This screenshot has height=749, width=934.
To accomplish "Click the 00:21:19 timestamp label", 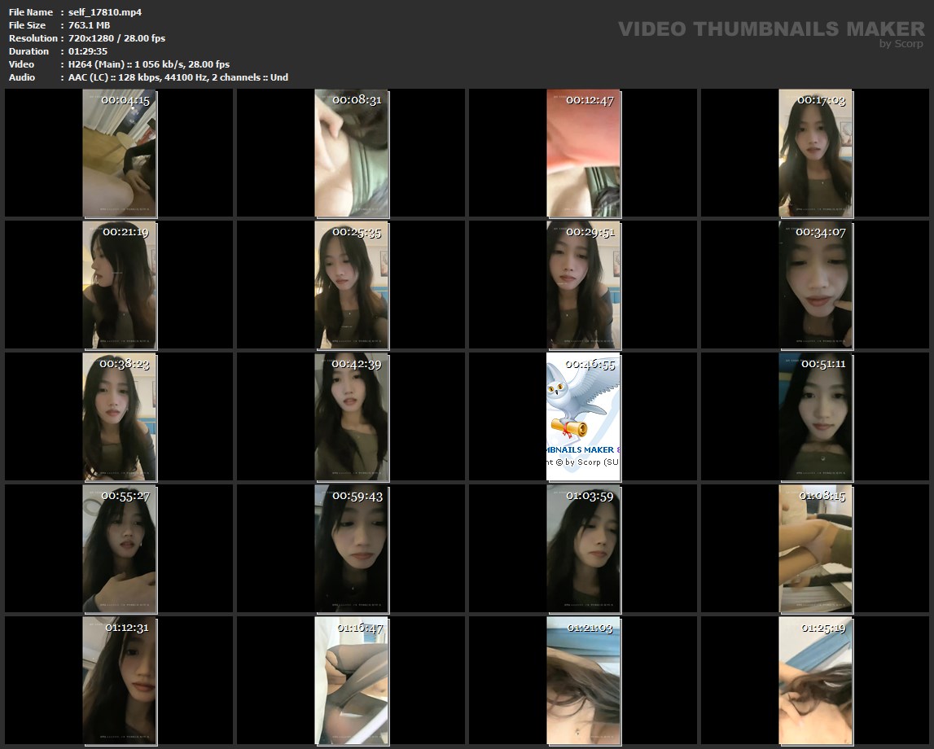I will [125, 232].
